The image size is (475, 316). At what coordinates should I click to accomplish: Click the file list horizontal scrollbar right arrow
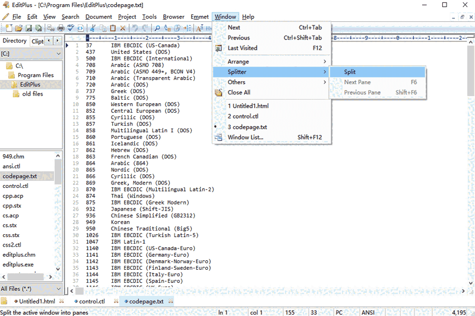50,277
